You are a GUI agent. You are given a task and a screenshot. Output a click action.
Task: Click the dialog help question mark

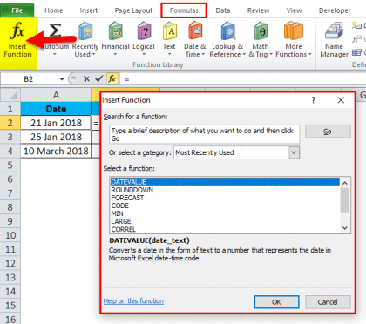coord(313,100)
